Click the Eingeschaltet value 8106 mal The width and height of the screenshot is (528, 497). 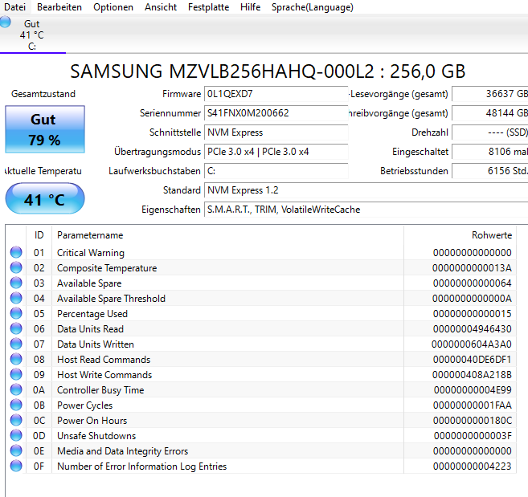[x=490, y=152]
